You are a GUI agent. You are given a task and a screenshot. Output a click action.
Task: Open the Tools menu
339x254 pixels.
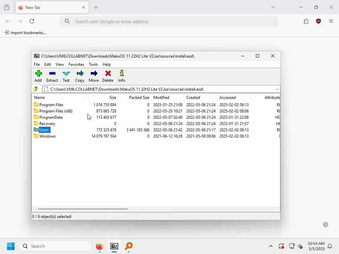coord(93,64)
